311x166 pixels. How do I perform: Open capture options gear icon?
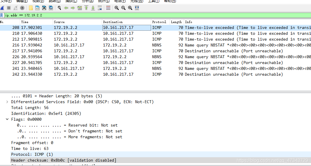coord(22,8)
